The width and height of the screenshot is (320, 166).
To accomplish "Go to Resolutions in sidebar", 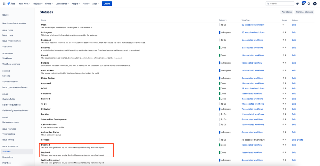I will pyautogui.click(x=8, y=157).
